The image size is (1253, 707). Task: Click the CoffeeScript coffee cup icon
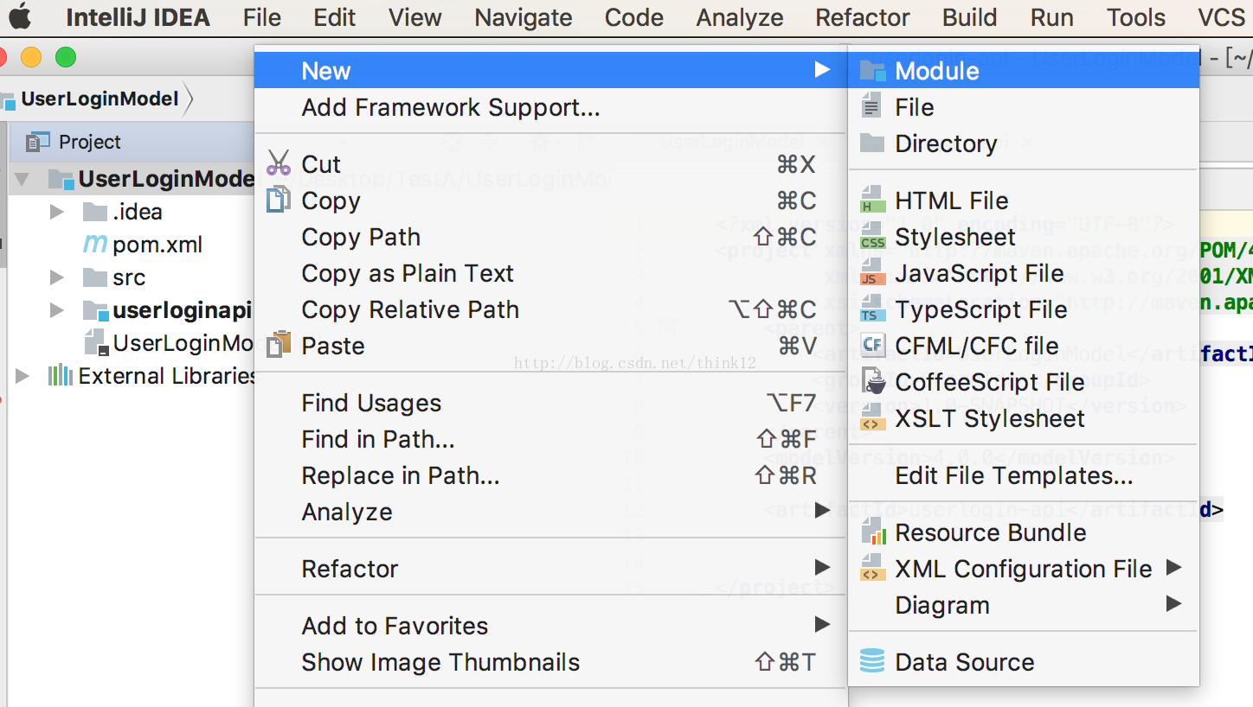[873, 382]
